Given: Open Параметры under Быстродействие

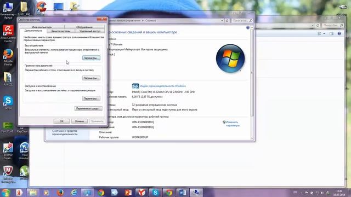Looking at the screenshot, I should [91, 58].
